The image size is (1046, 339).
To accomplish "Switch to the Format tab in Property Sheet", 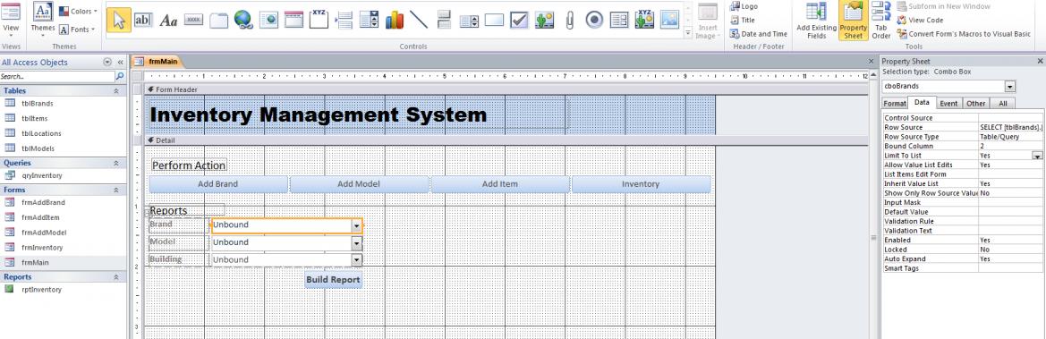I will coord(895,104).
